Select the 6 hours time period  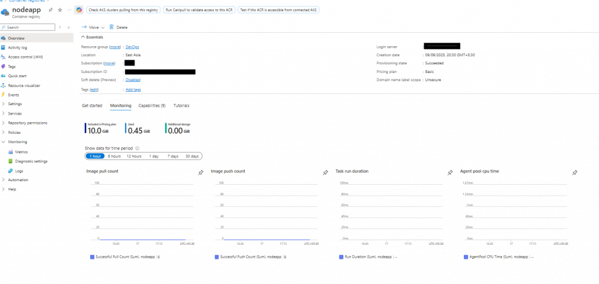114,156
